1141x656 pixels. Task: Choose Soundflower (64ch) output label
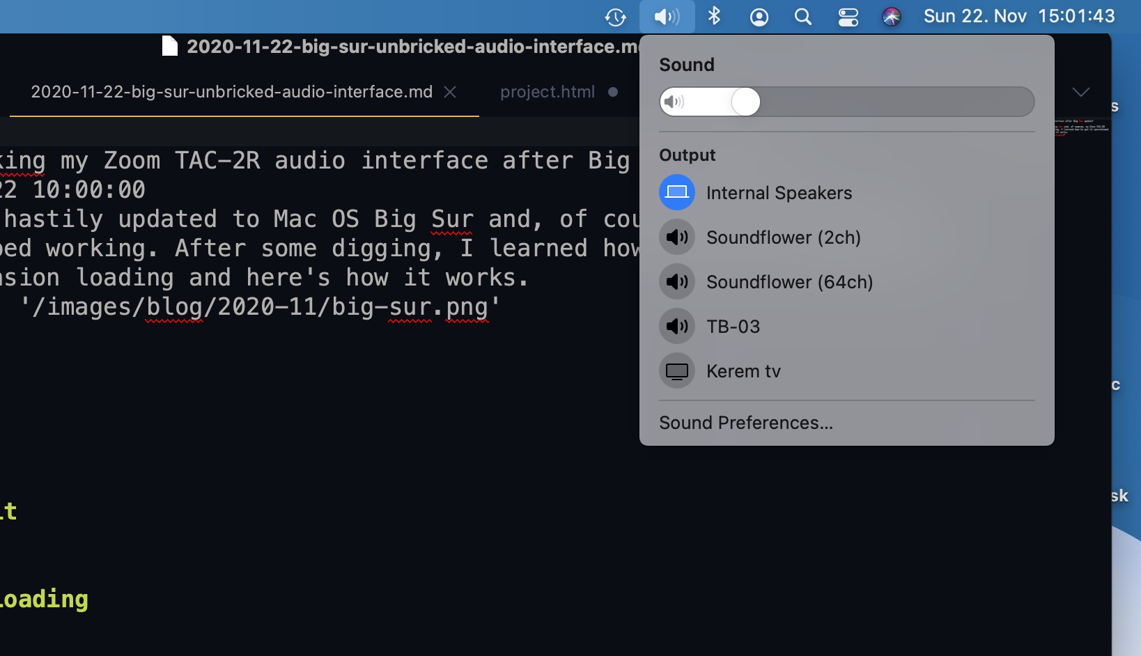pyautogui.click(x=789, y=282)
